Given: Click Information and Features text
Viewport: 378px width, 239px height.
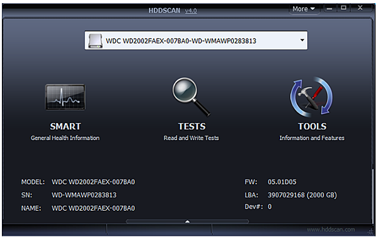Looking at the screenshot, I should 312,138.
